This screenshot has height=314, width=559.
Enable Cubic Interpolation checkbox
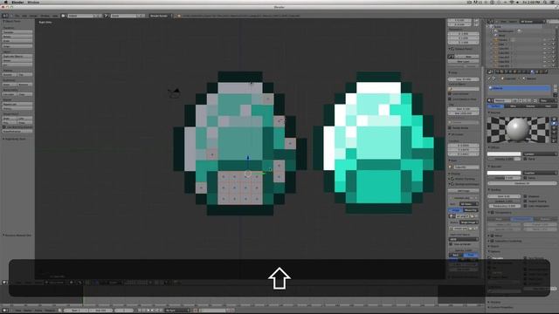point(525,206)
